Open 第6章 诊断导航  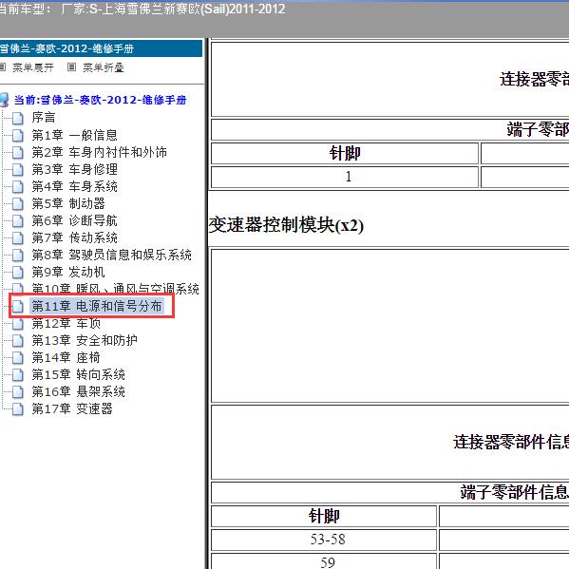75,220
